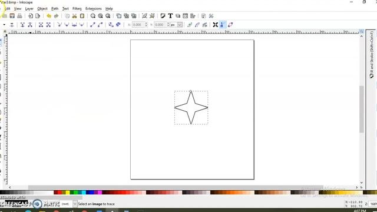This screenshot has height=212, width=377.
Task: Convert stroke to path
Action: [118, 25]
